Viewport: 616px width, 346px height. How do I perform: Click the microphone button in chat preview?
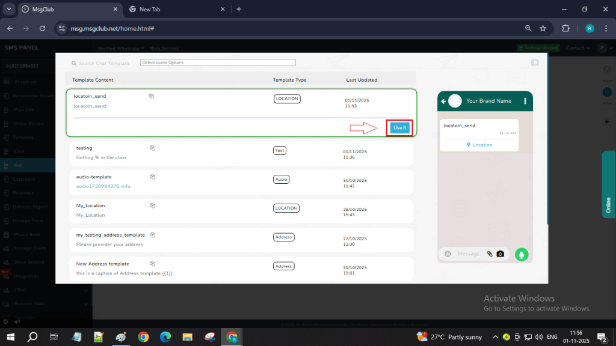(x=521, y=254)
